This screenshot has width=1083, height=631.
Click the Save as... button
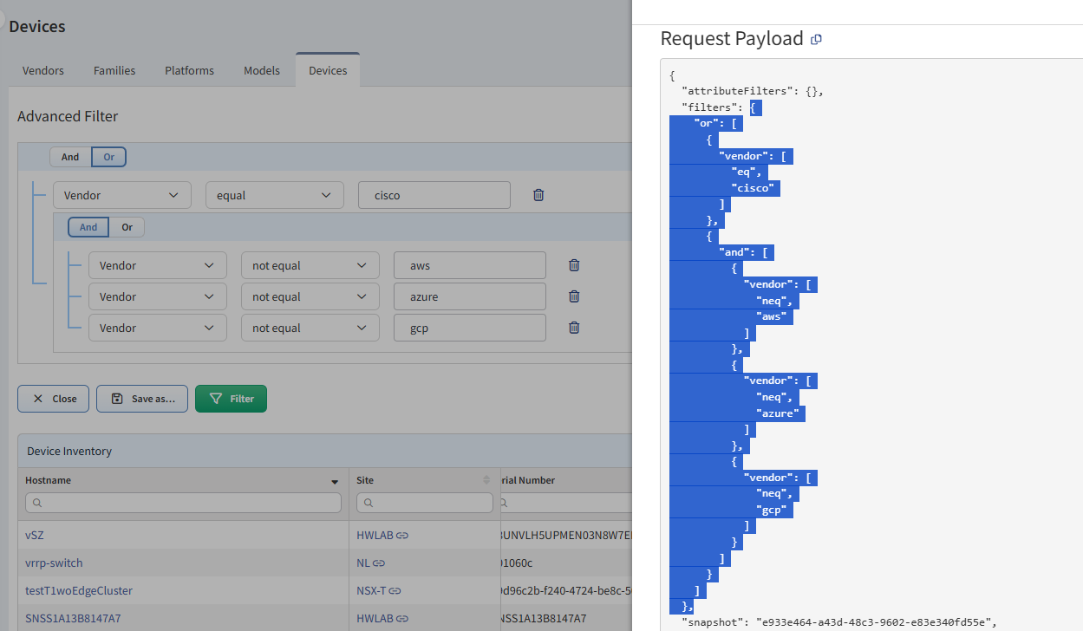tap(142, 399)
